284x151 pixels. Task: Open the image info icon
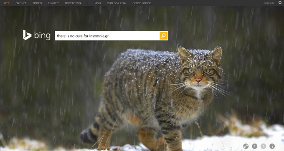272,146
